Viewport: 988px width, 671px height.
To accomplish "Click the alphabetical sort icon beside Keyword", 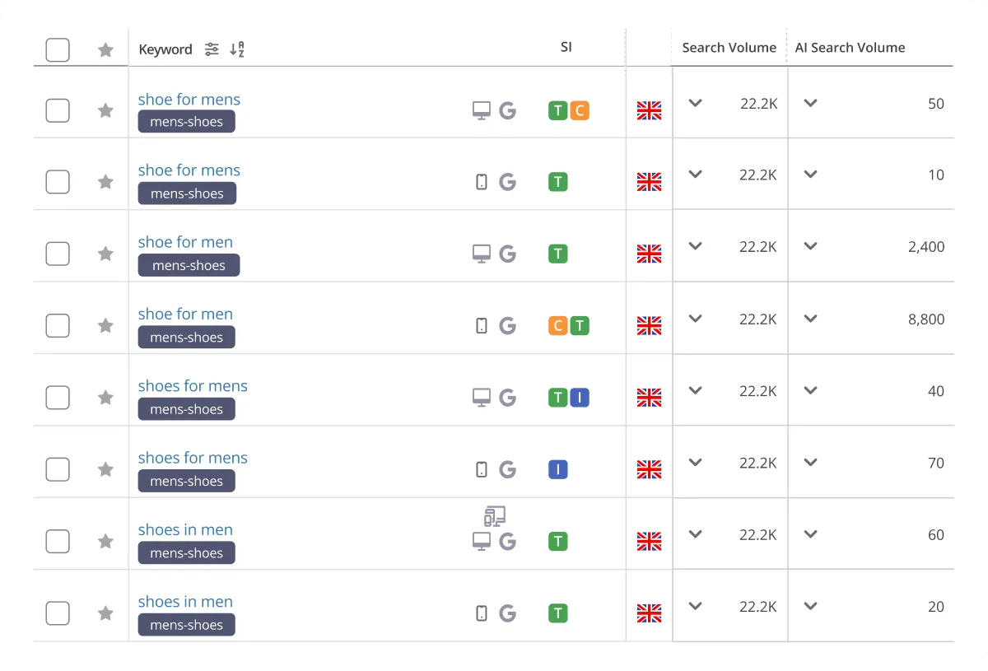I will [235, 49].
